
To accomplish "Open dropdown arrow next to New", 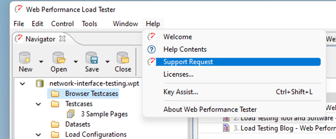I will tap(41, 62).
